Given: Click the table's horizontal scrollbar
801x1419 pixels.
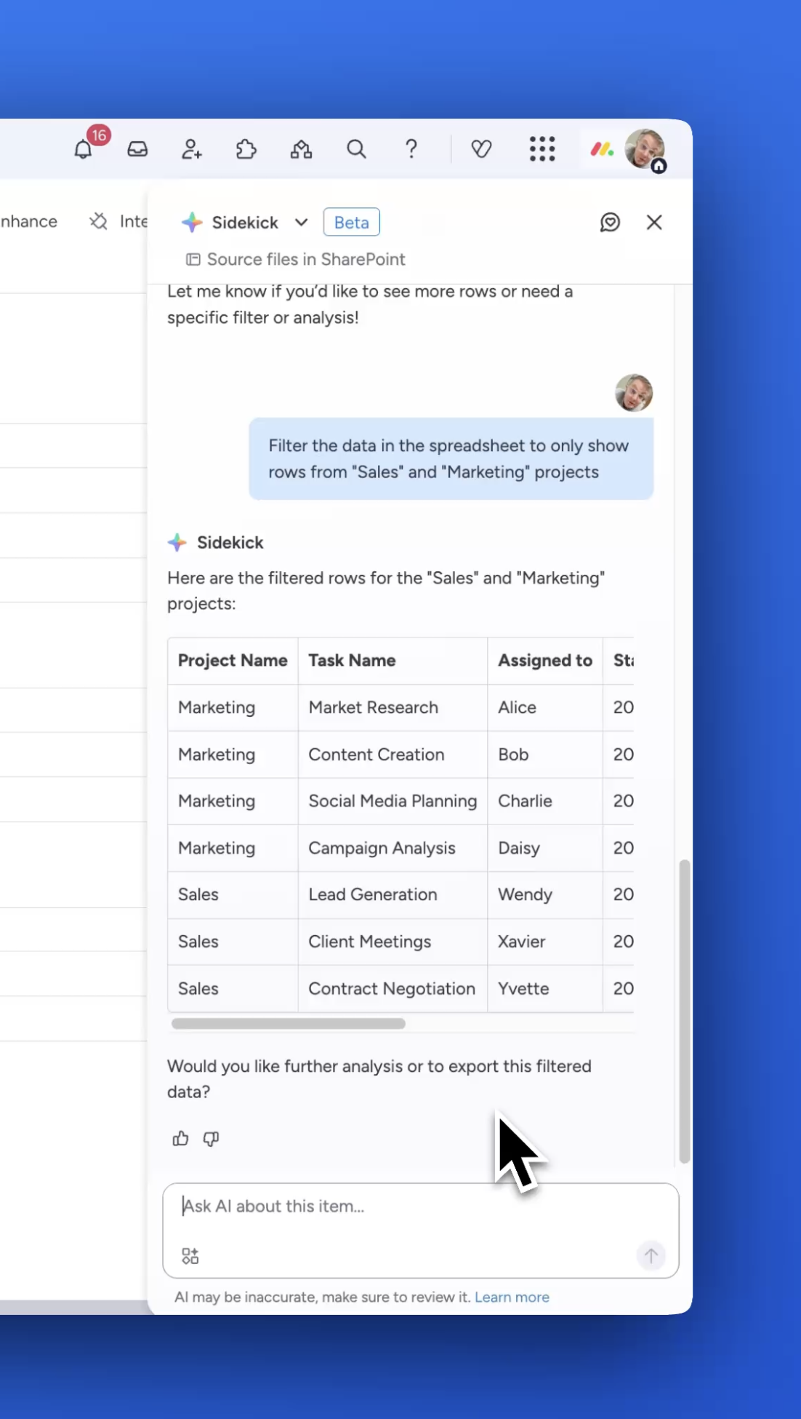Looking at the screenshot, I should point(289,1024).
